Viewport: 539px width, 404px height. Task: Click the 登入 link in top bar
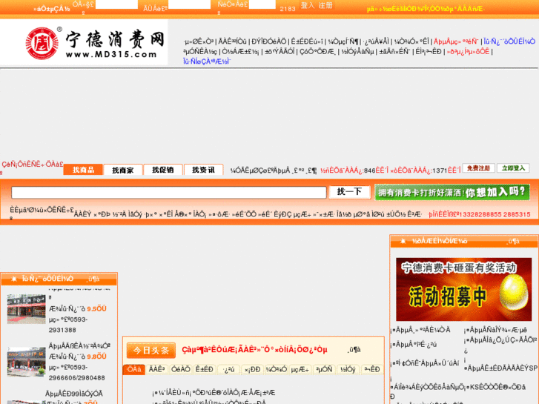click(308, 5)
